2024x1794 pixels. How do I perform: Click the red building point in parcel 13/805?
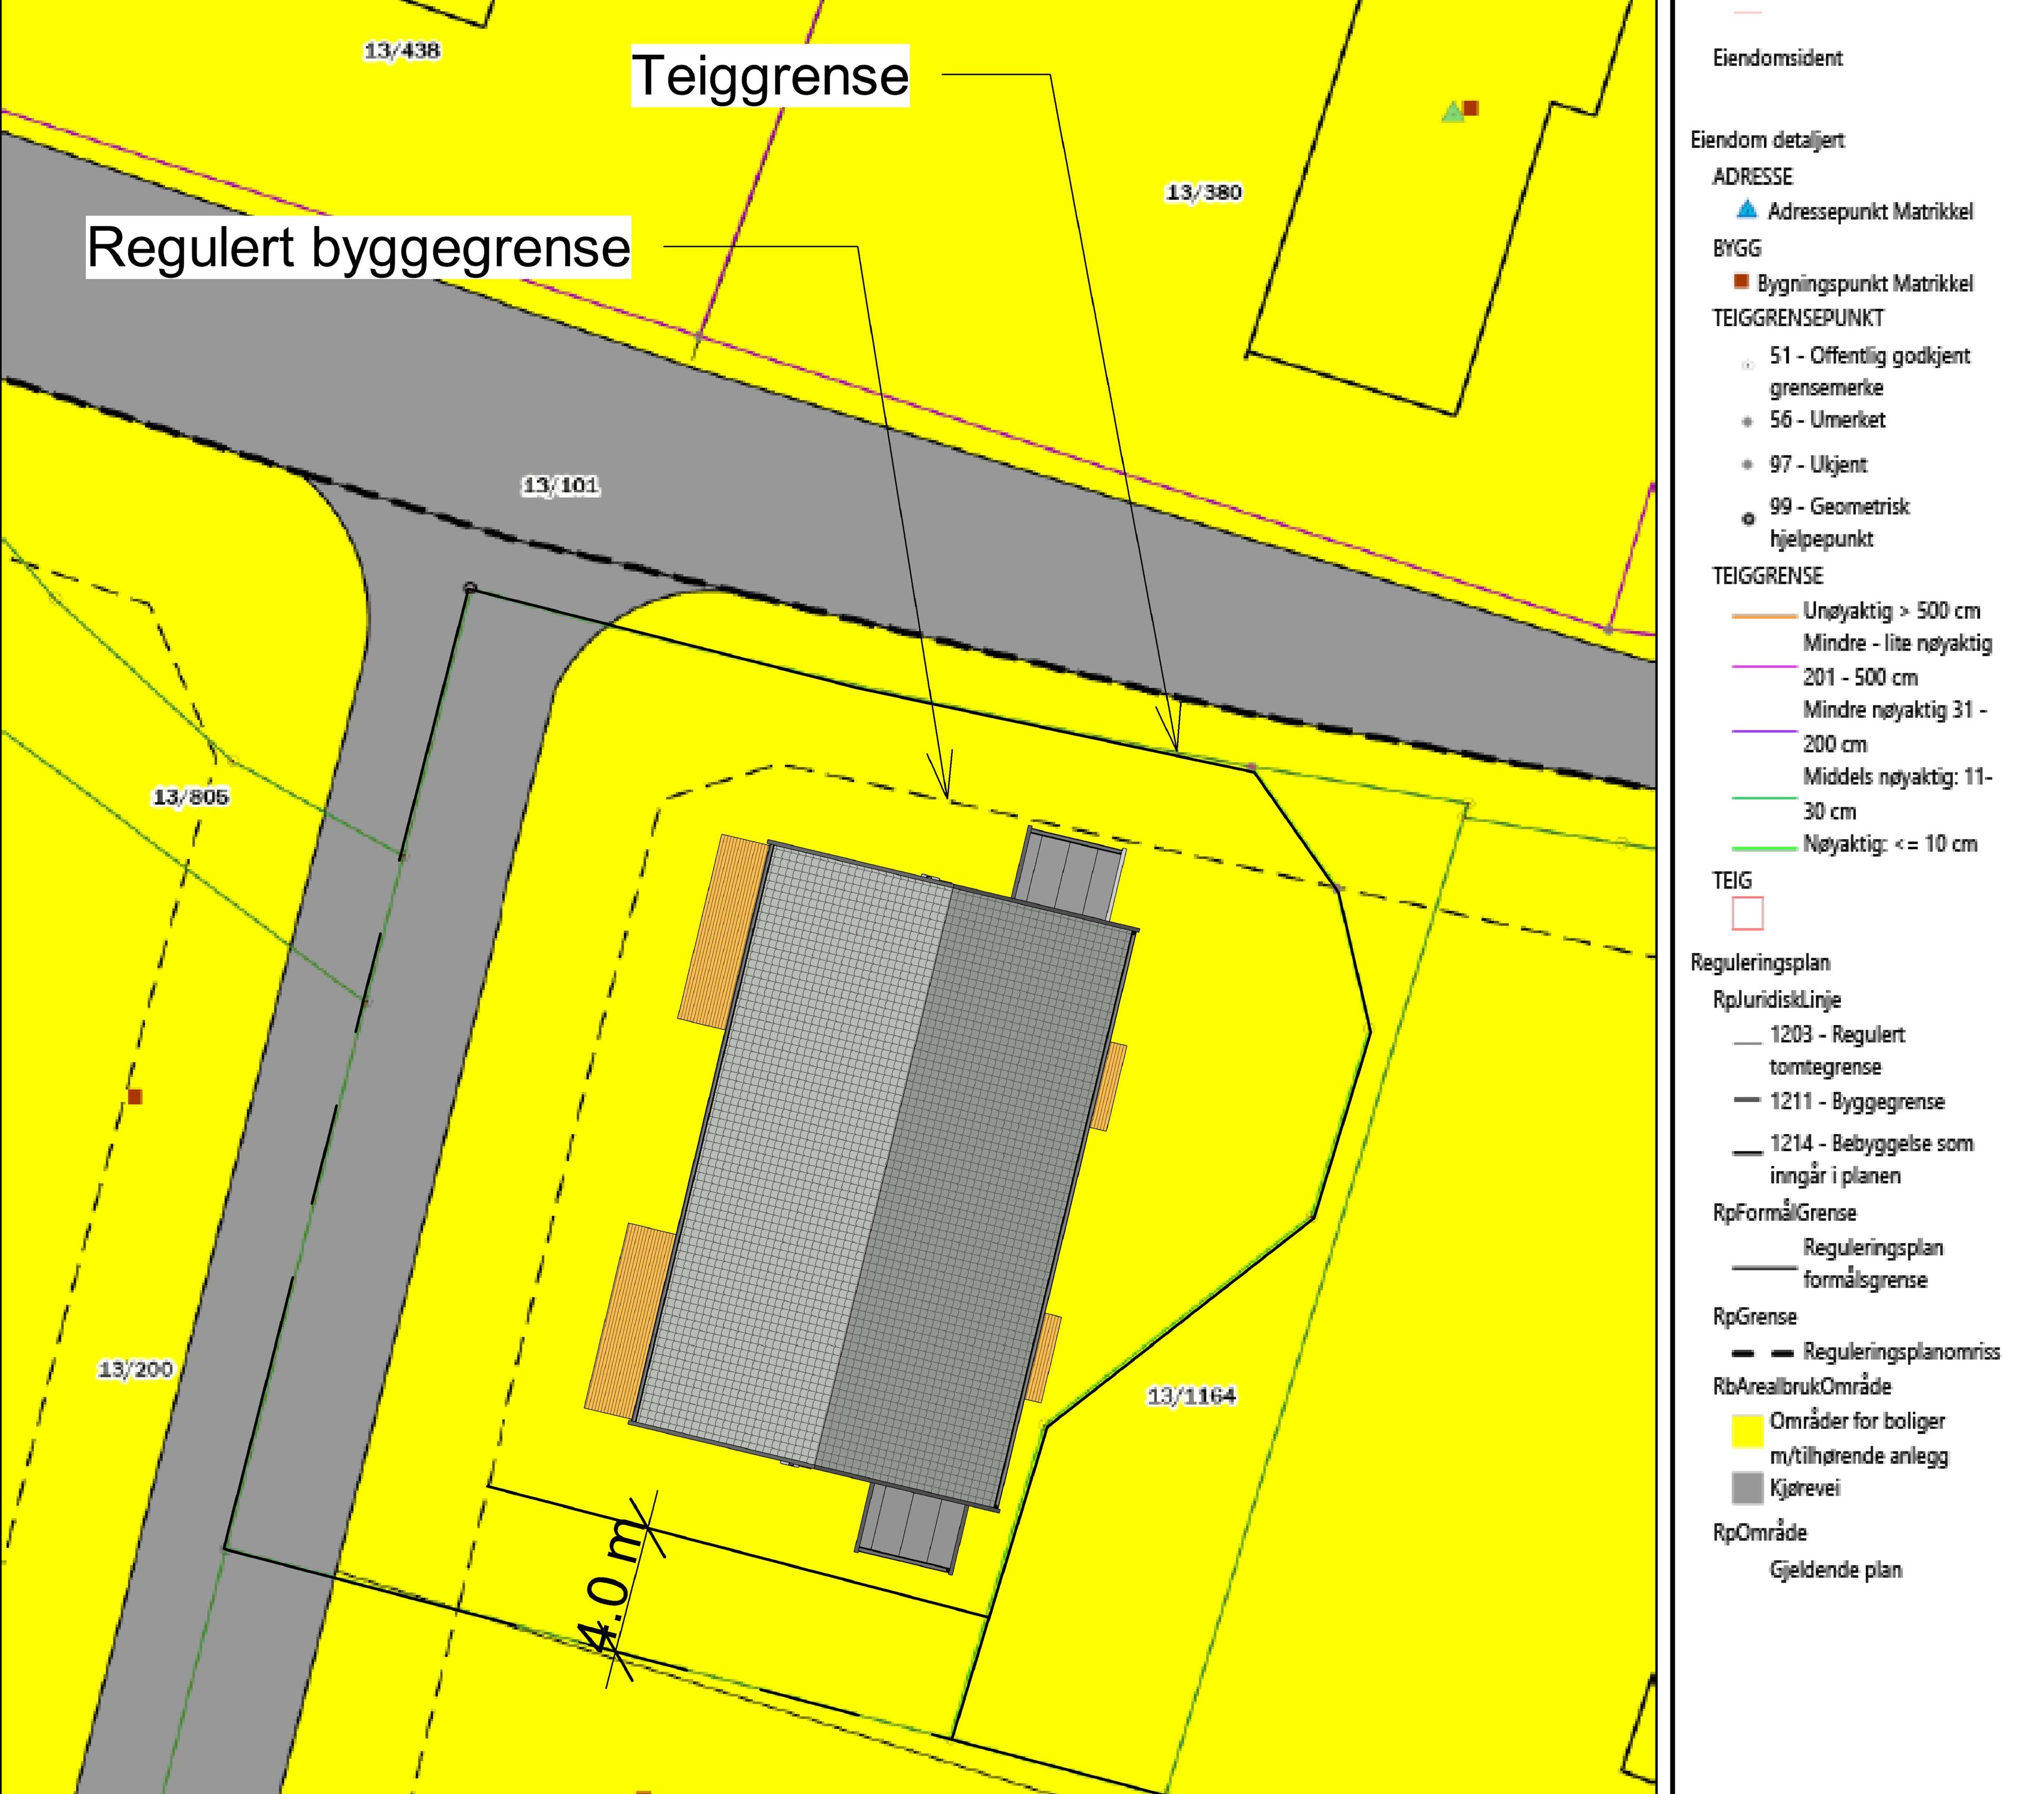pos(135,1097)
